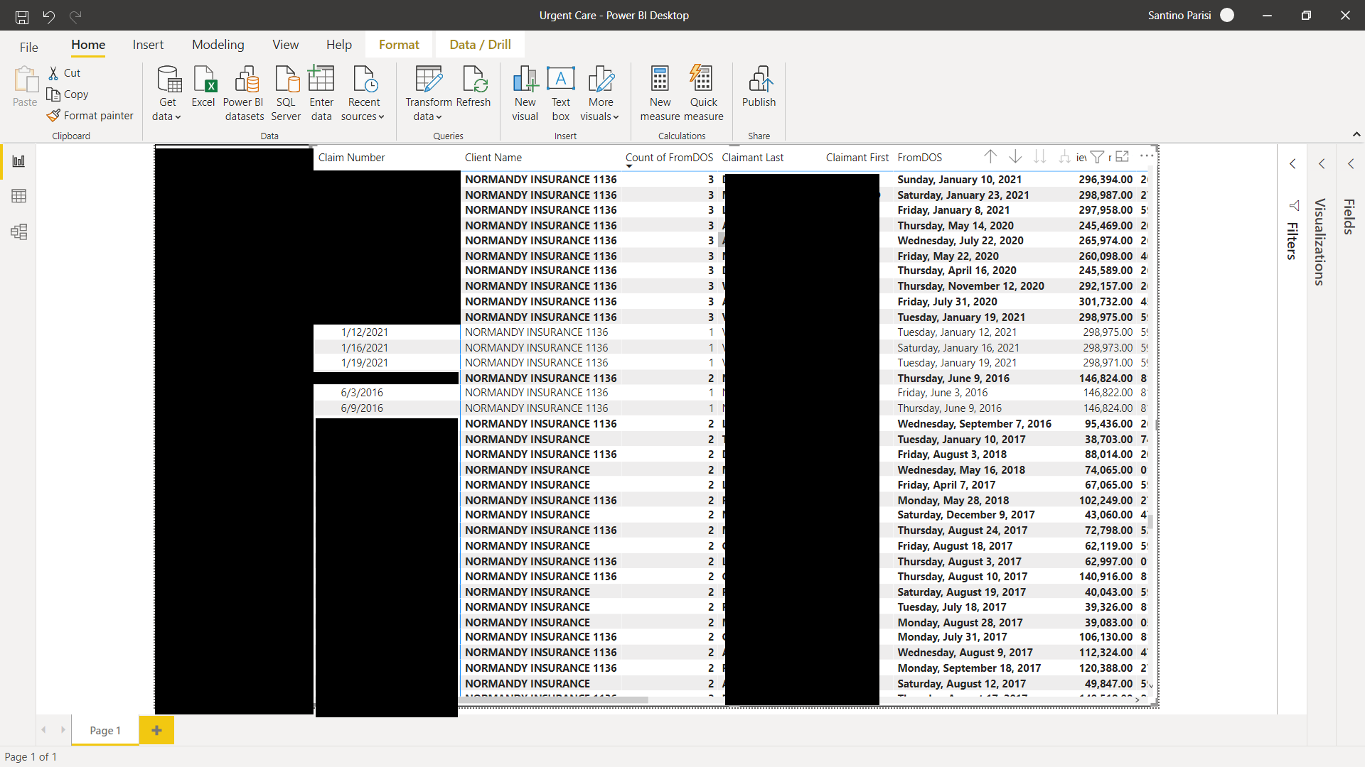Image resolution: width=1365 pixels, height=767 pixels.
Task: Switch to Data view in sidebar
Action: pos(19,196)
